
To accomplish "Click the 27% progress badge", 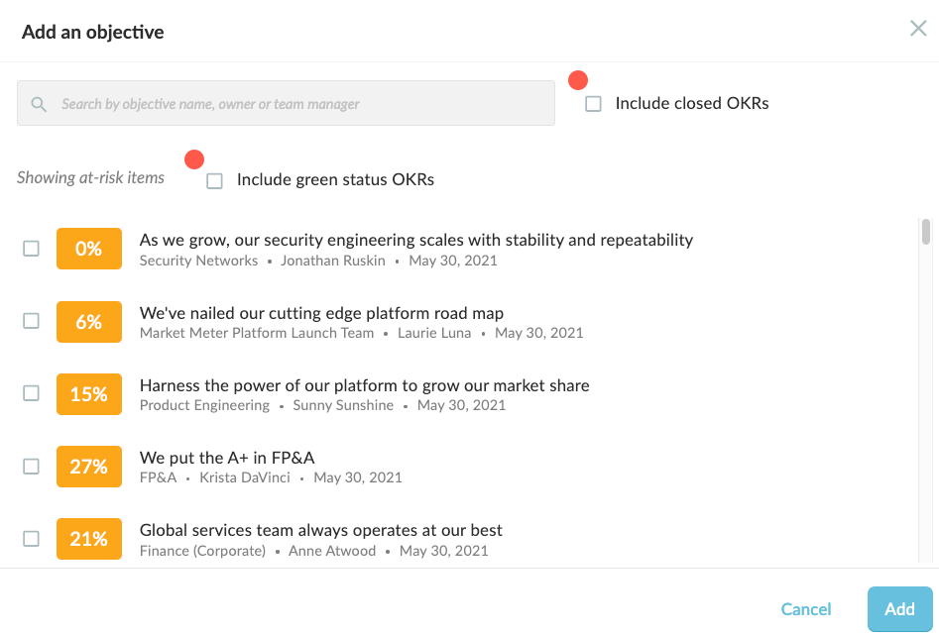I will coord(89,466).
